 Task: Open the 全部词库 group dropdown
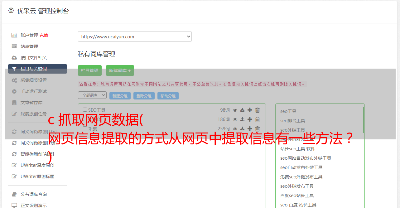pos(92,95)
